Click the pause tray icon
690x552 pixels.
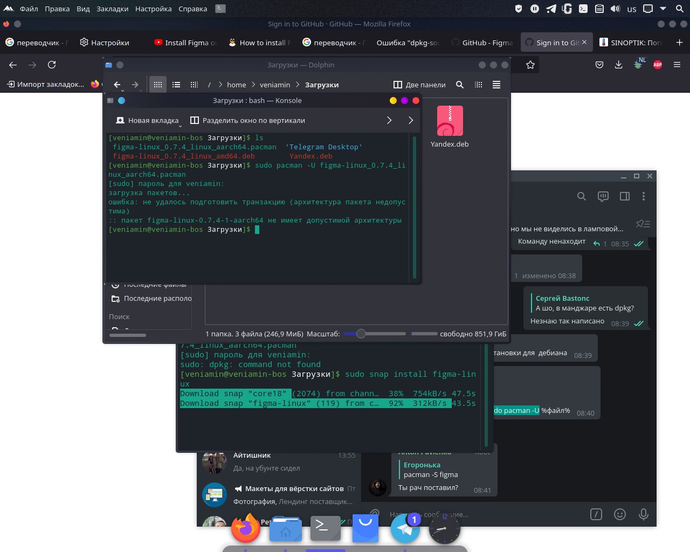click(535, 9)
